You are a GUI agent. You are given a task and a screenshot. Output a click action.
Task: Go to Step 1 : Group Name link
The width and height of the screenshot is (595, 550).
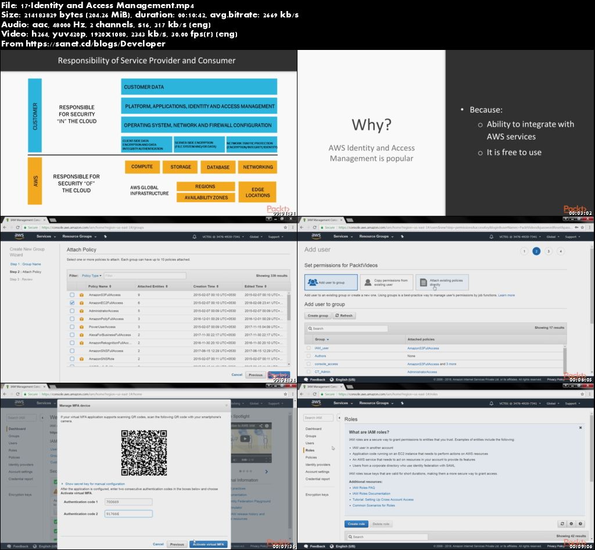[26, 264]
